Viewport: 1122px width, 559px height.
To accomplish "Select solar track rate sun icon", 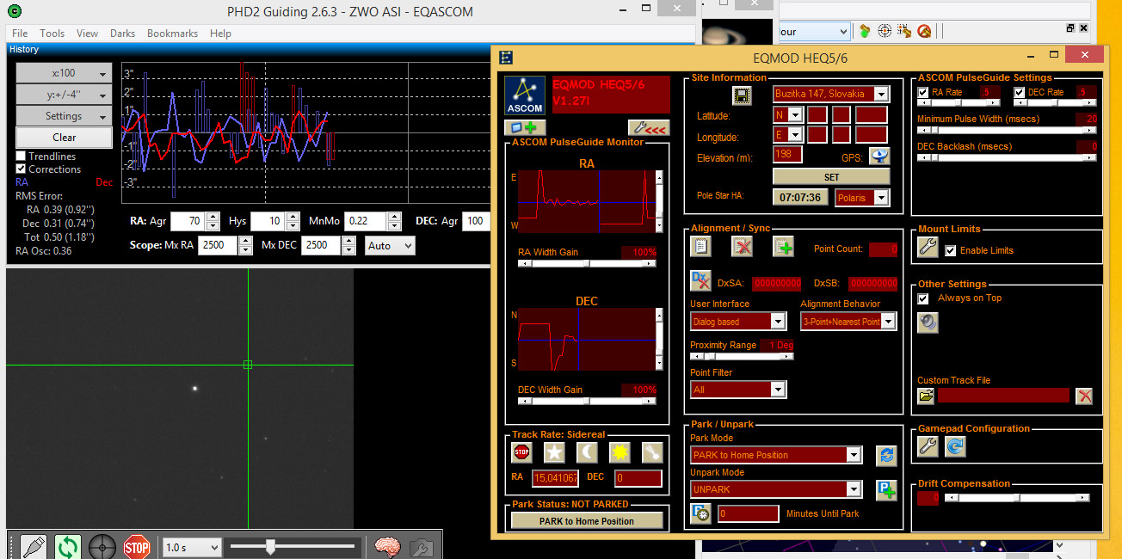I will pos(620,451).
